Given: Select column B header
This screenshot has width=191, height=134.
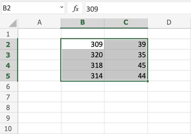Looking at the screenshot, I should [83, 23].
